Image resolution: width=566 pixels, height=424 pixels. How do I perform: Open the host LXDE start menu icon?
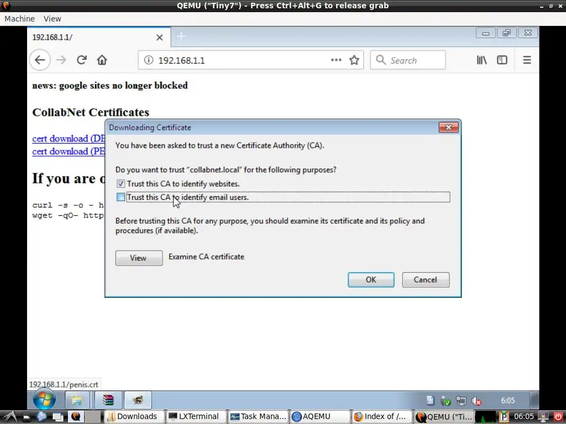(x=10, y=417)
